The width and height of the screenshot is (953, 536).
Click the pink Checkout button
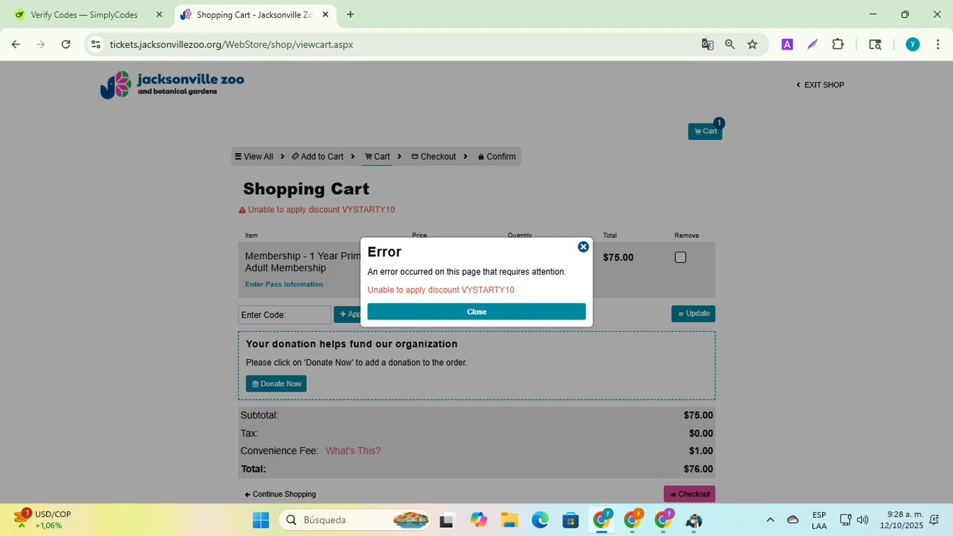pyautogui.click(x=689, y=494)
